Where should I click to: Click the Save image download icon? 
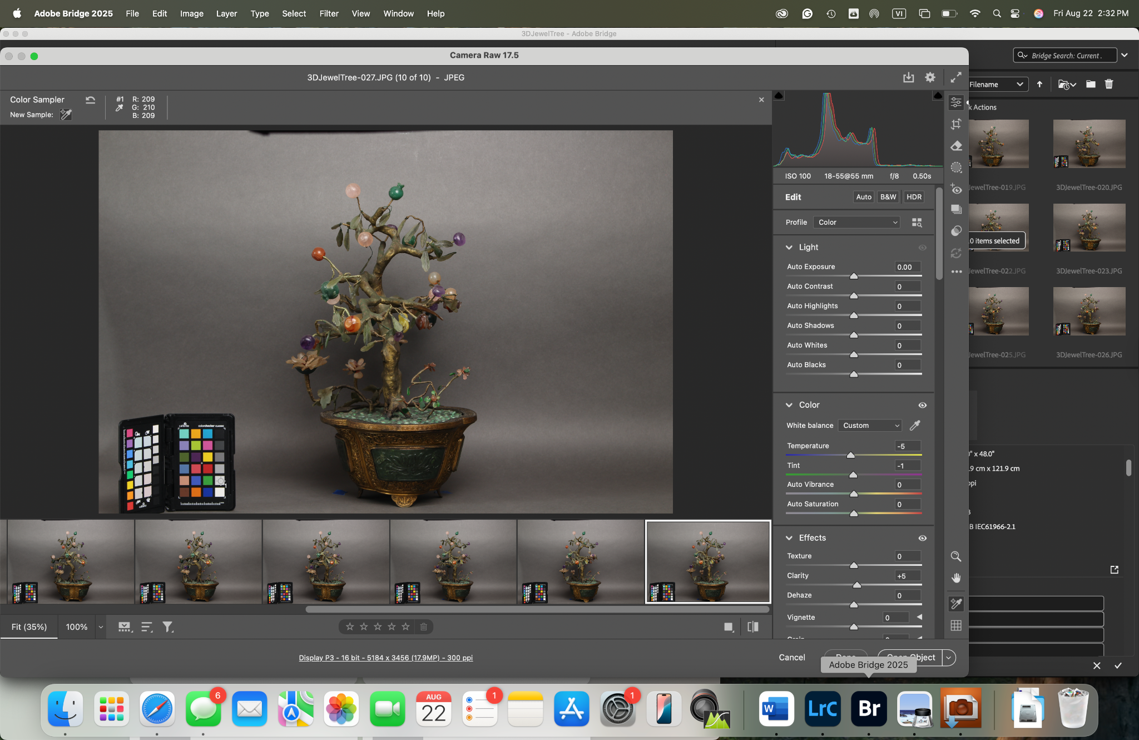click(908, 77)
